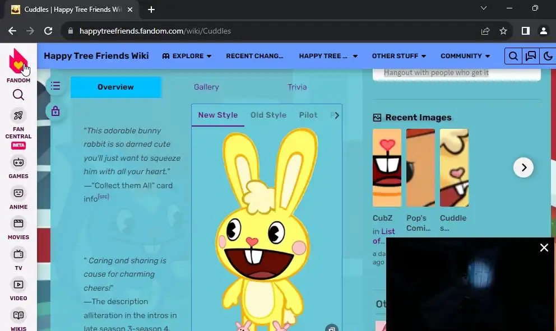Close the floating video player
This screenshot has width=556, height=331.
544,248
